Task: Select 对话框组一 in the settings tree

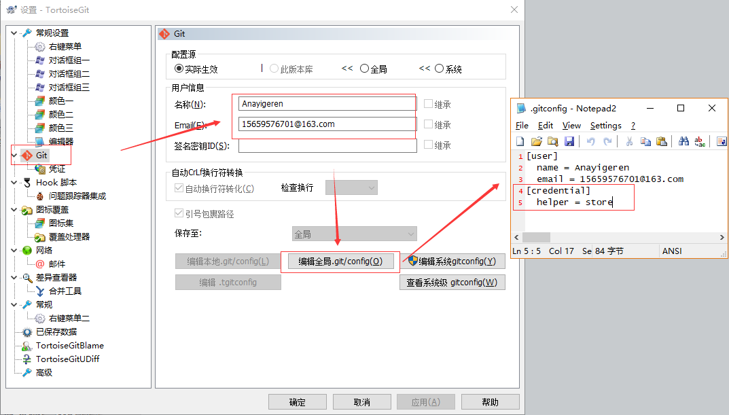Action: pyautogui.click(x=69, y=60)
